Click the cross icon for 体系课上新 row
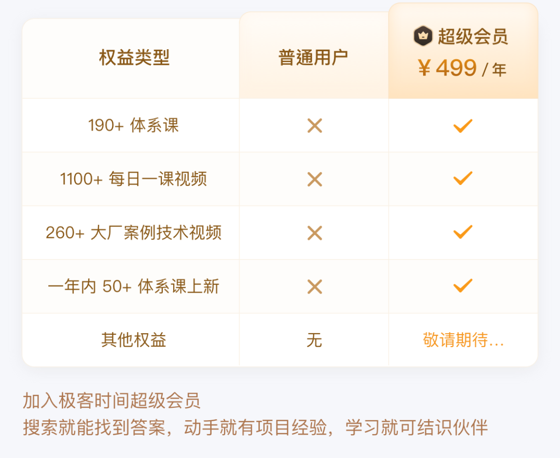The width and height of the screenshot is (560, 458). tap(315, 287)
